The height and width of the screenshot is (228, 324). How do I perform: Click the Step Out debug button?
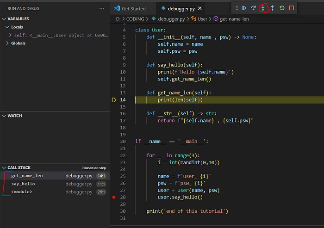tap(273, 8)
